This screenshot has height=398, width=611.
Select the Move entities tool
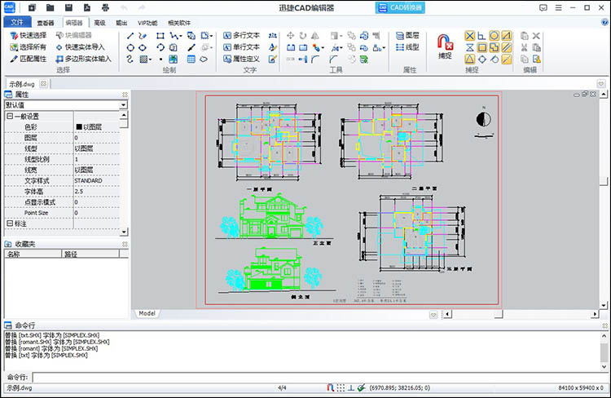pyautogui.click(x=291, y=36)
